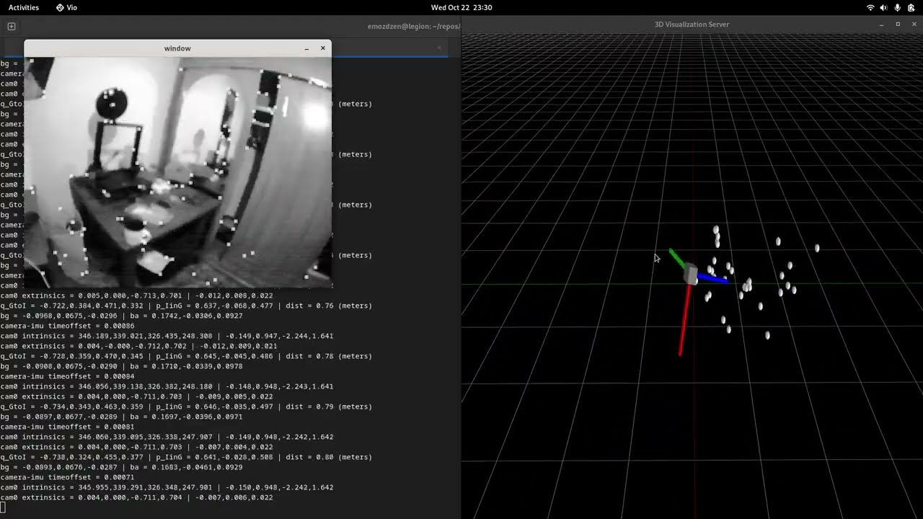Click the battery charging icon
The image size is (923, 519).
(x=911, y=7)
